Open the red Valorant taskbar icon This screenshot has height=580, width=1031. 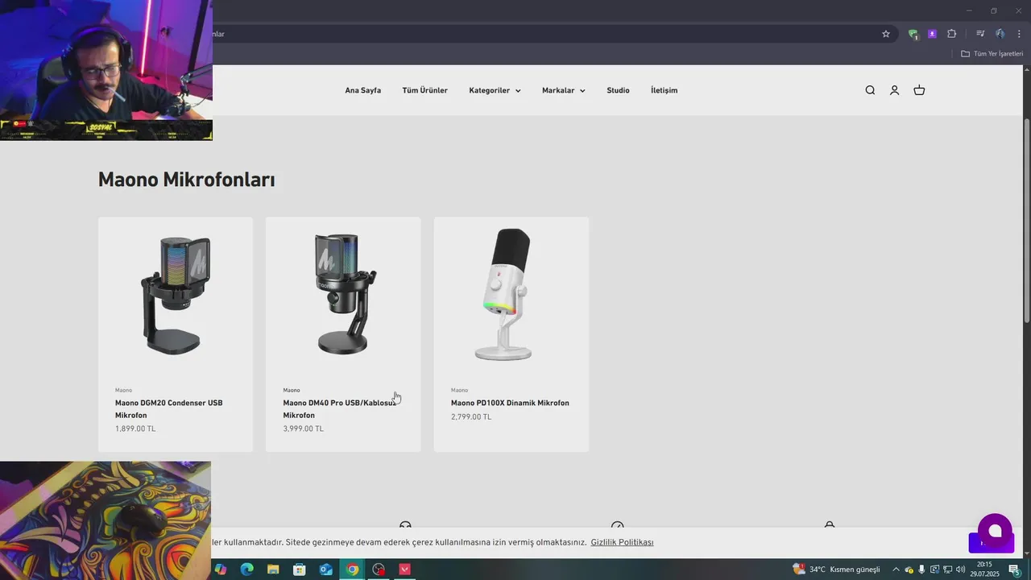(x=405, y=570)
